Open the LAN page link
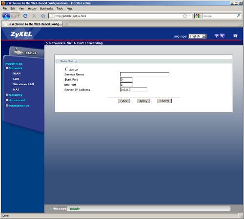244x219 pixels. (x=16, y=79)
